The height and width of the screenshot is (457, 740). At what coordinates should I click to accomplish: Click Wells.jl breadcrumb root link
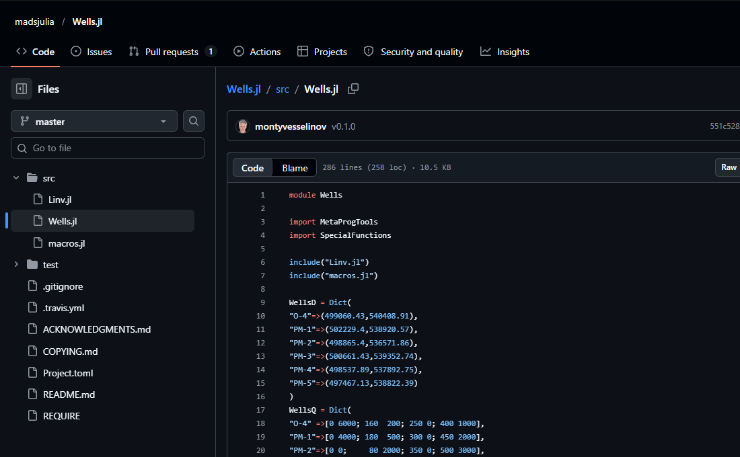tap(244, 89)
